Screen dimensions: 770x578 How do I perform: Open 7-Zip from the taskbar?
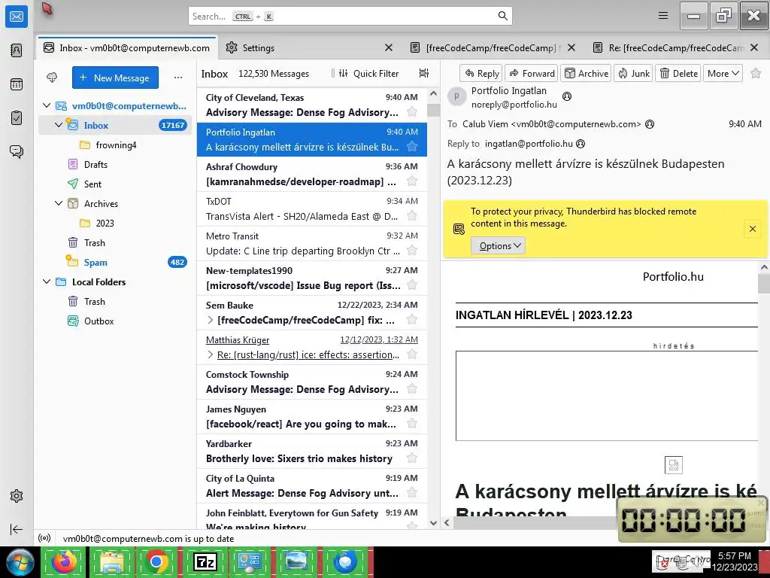click(205, 561)
